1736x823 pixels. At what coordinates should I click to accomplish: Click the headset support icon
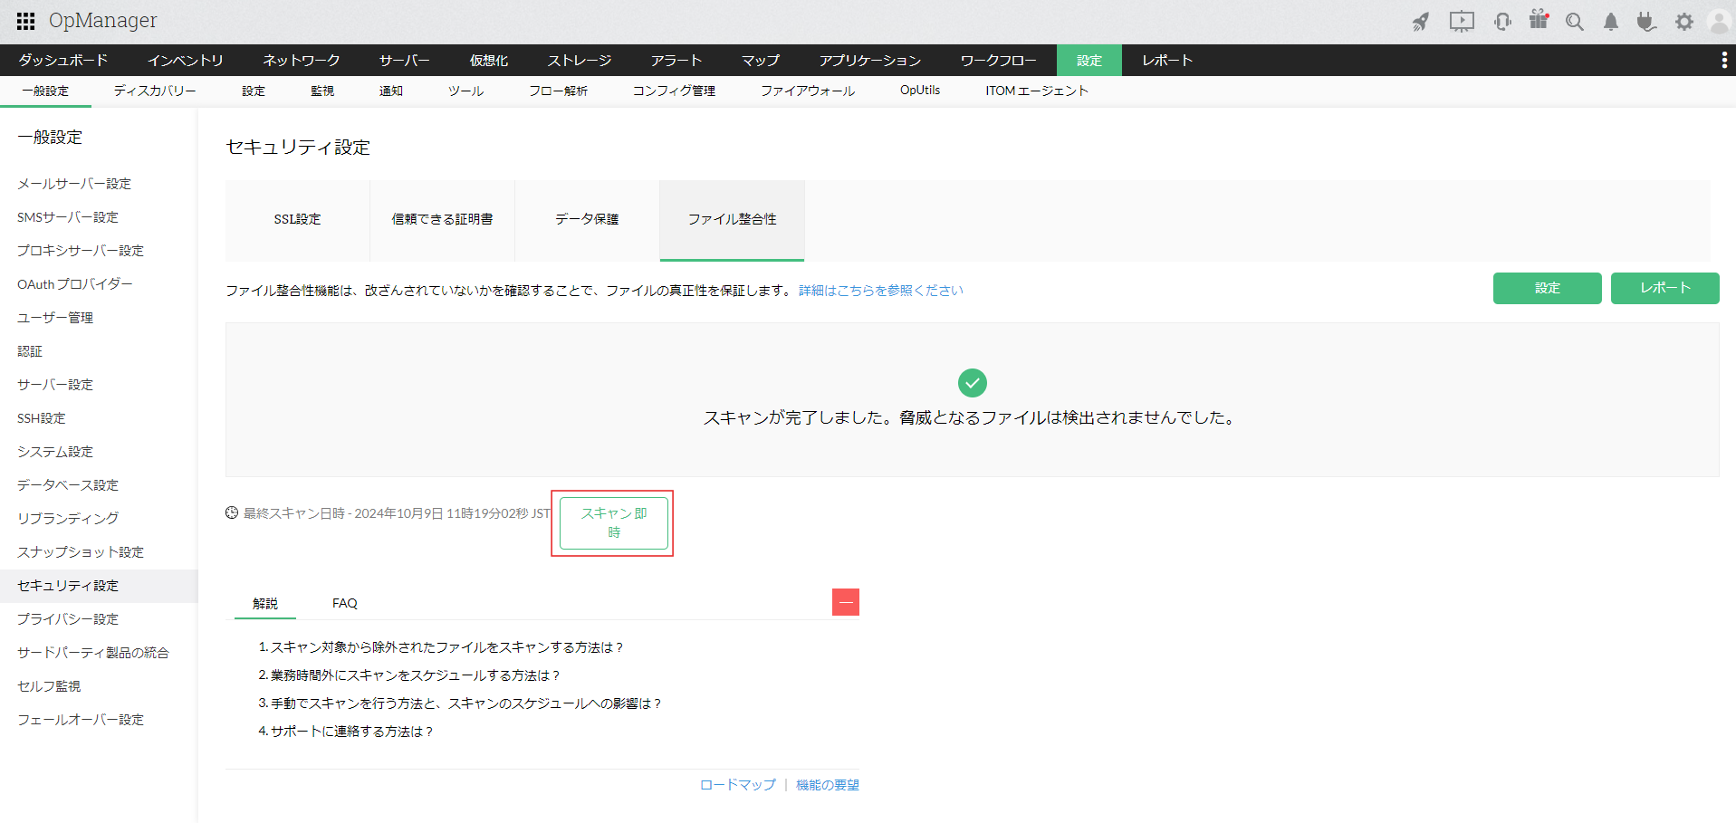pos(1502,22)
